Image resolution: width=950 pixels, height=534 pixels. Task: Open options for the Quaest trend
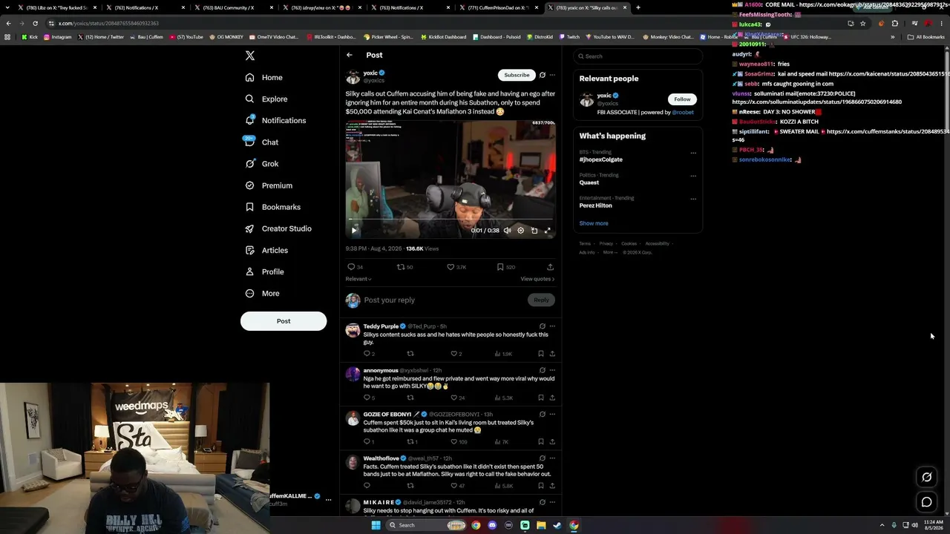(x=693, y=176)
